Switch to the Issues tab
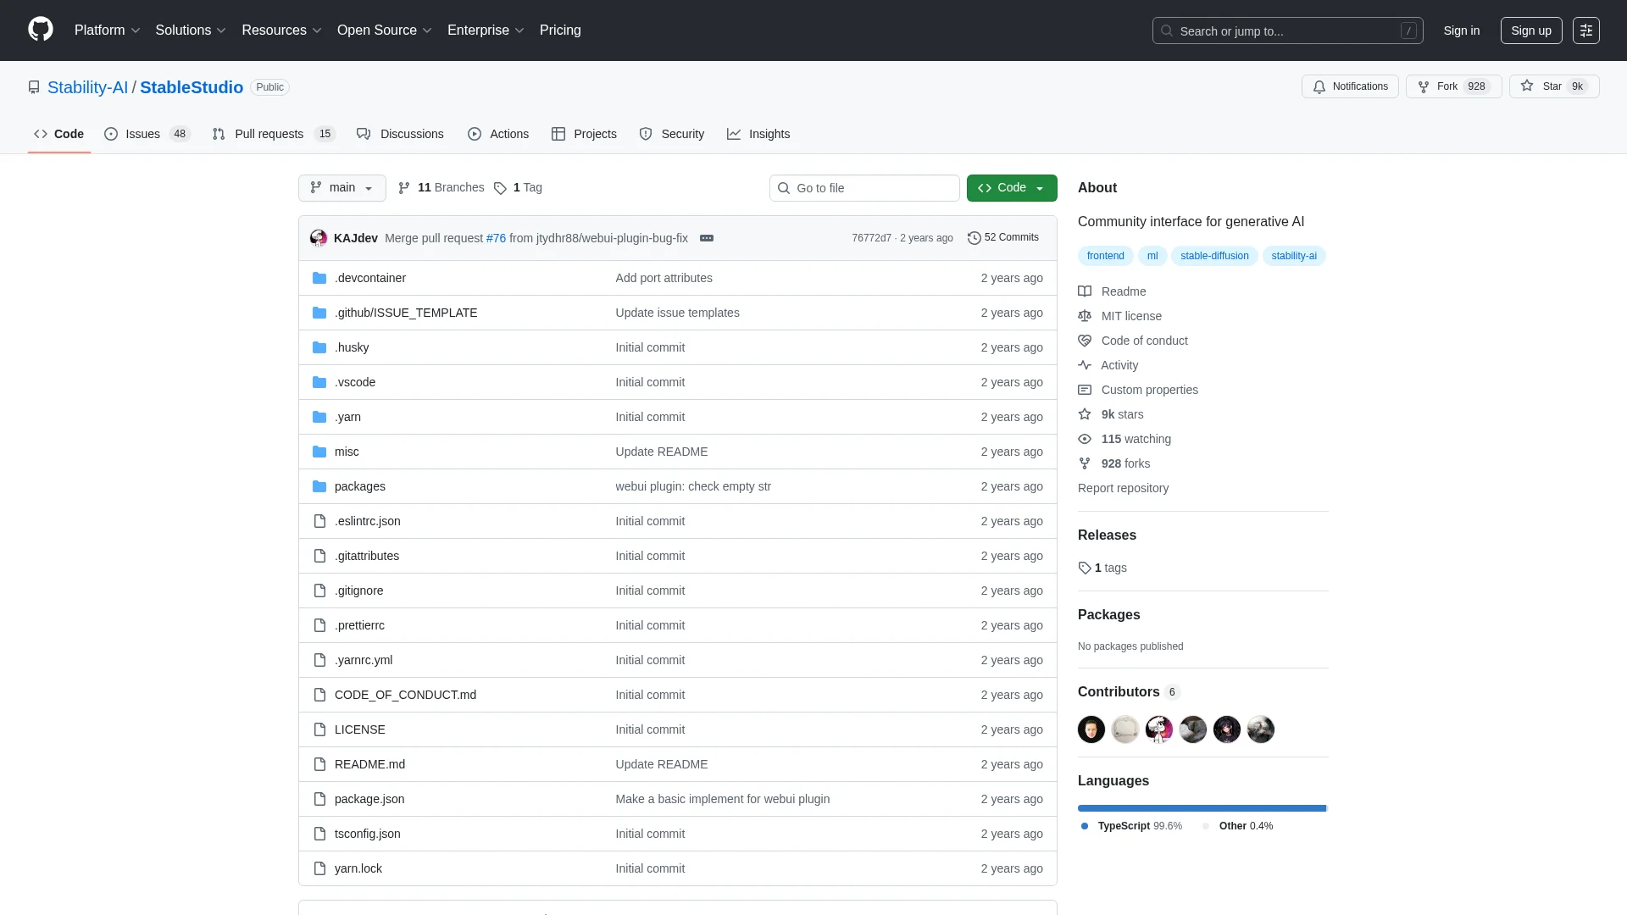This screenshot has height=915, width=1627. tap(142, 134)
